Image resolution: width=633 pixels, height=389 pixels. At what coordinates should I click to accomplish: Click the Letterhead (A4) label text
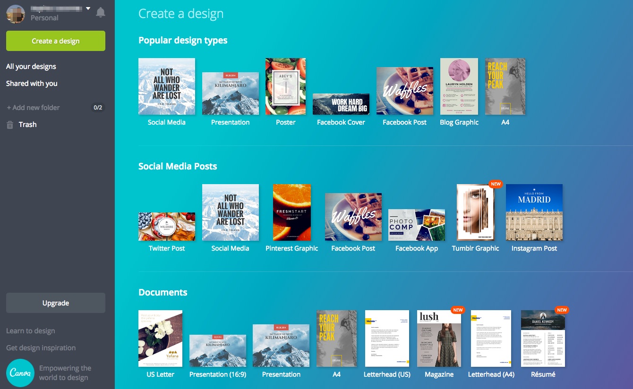(491, 374)
